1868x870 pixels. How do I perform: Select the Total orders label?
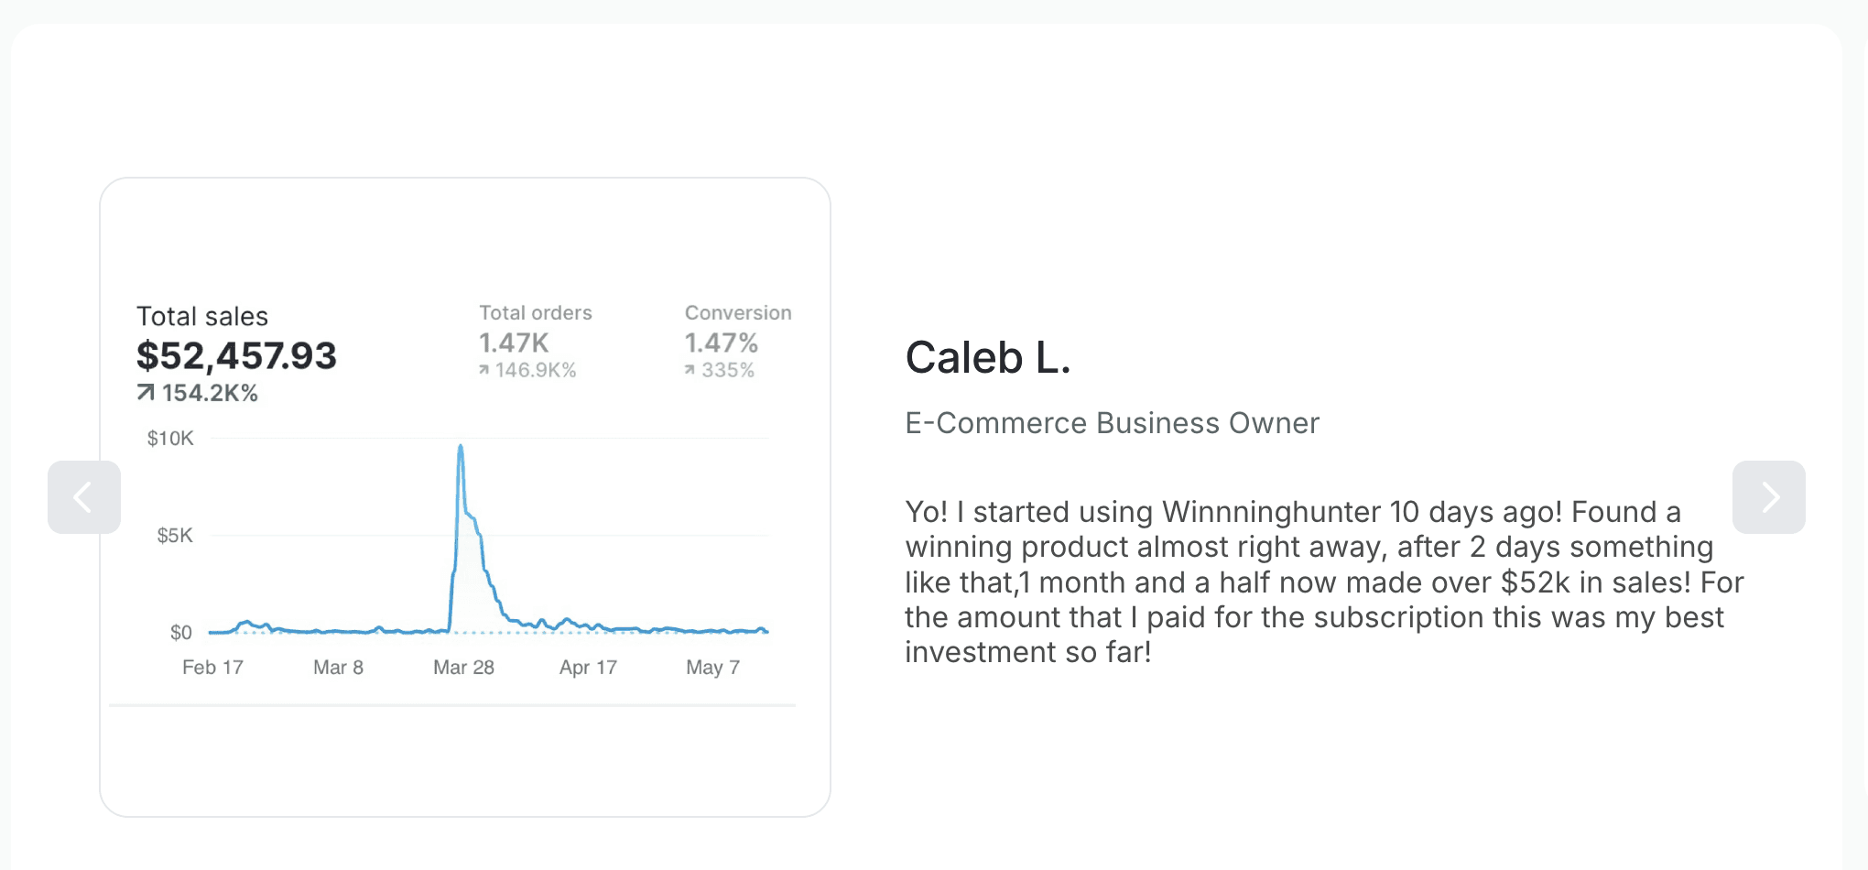536,313
